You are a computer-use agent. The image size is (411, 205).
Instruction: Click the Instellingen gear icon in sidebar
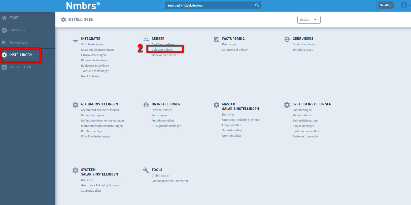(4, 55)
